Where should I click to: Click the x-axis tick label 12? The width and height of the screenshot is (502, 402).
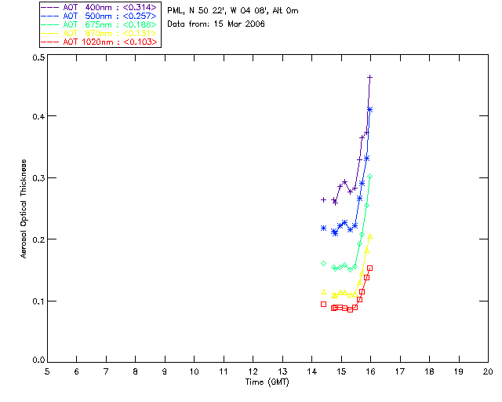pyautogui.click(x=253, y=371)
